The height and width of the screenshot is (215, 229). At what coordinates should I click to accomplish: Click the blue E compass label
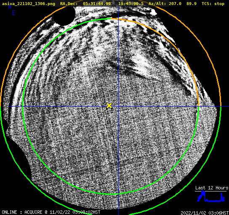[14, 13]
